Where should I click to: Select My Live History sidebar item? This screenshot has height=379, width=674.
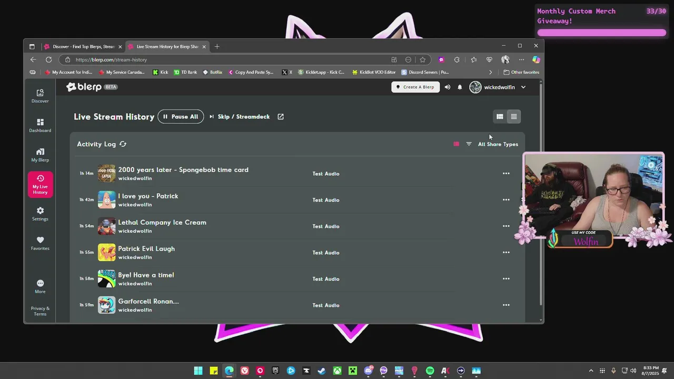coord(40,184)
